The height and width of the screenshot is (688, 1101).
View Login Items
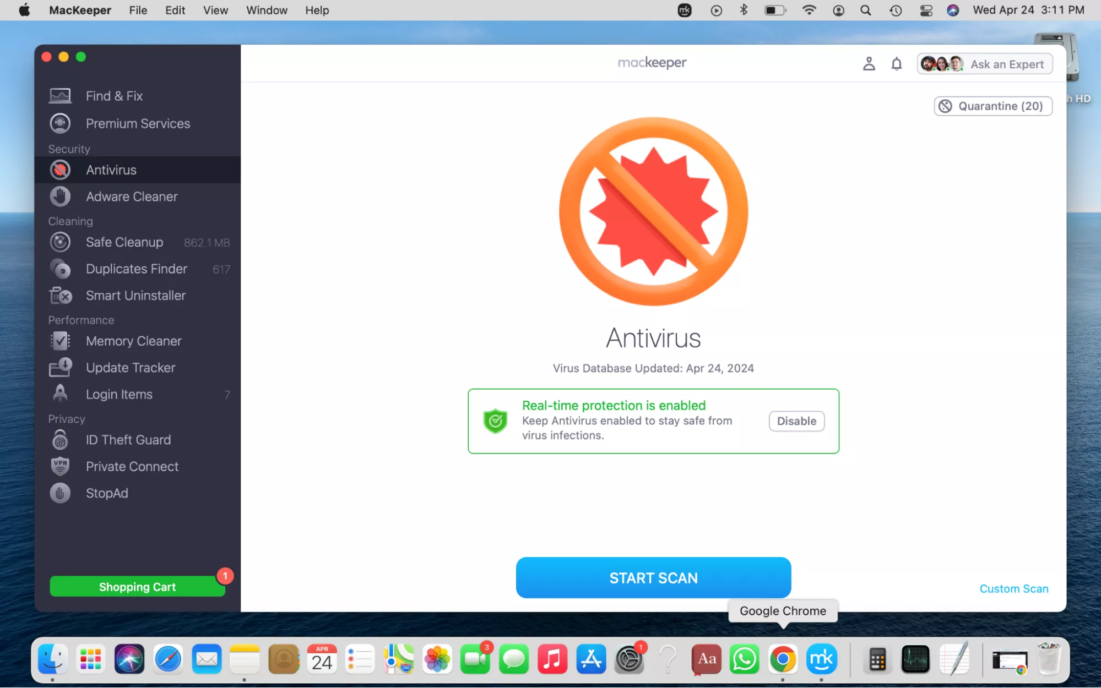pyautogui.click(x=118, y=394)
